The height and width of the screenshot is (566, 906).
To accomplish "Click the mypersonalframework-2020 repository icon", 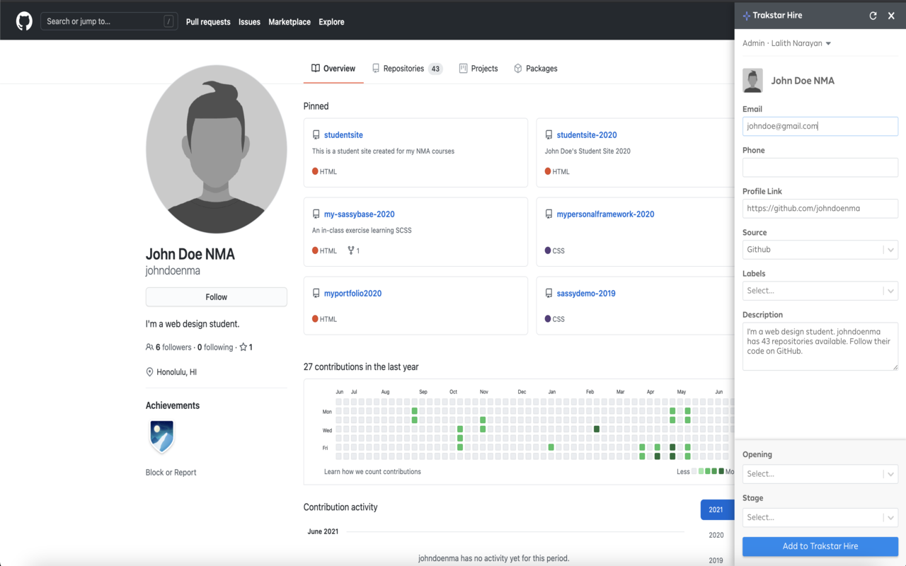I will [549, 214].
